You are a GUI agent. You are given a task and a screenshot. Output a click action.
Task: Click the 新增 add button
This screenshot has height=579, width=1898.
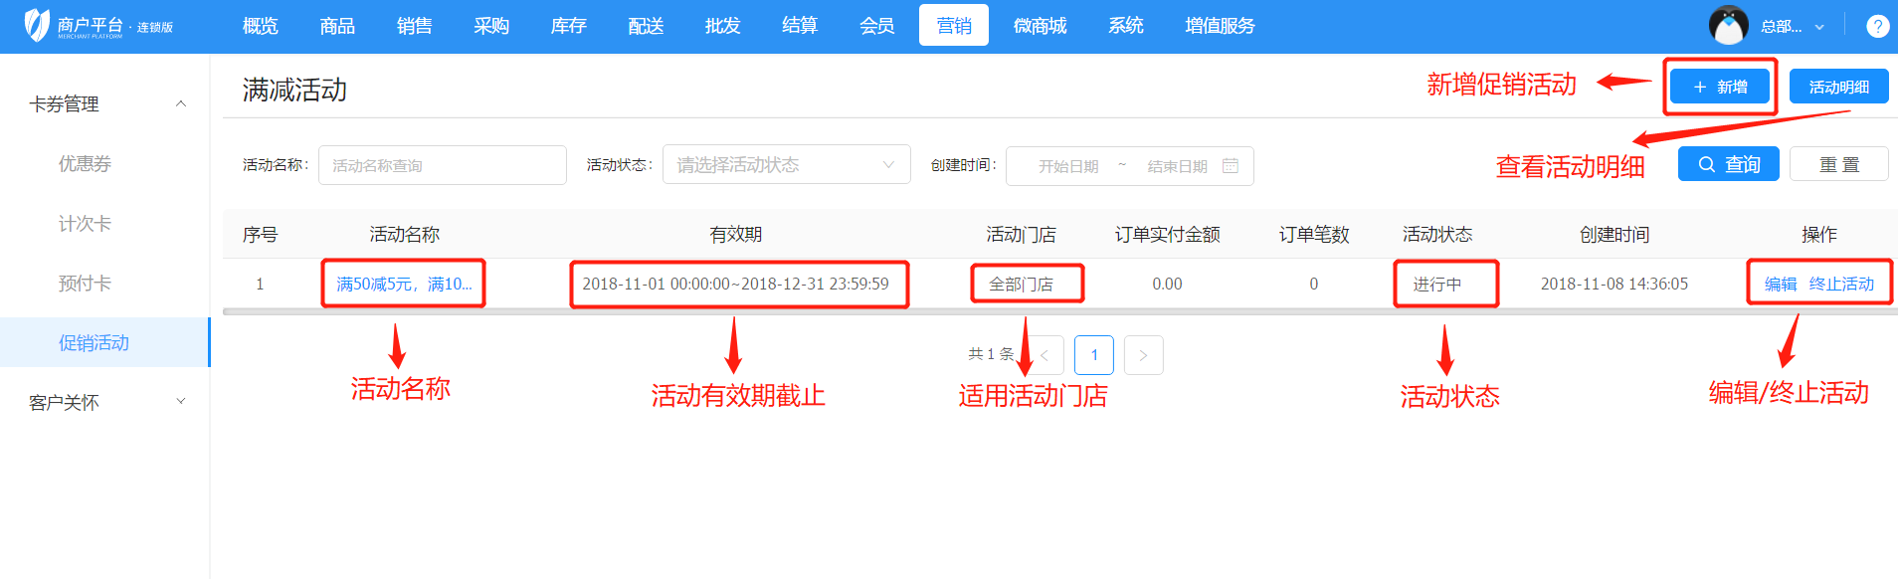pos(1720,87)
